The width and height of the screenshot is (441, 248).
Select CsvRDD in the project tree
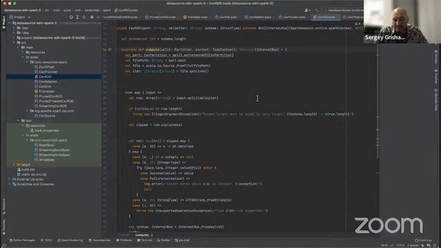tap(45, 76)
